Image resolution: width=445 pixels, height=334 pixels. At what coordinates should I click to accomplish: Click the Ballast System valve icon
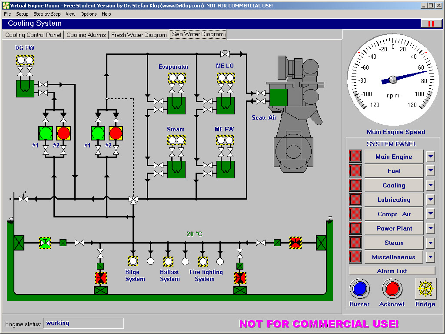[x=168, y=261]
